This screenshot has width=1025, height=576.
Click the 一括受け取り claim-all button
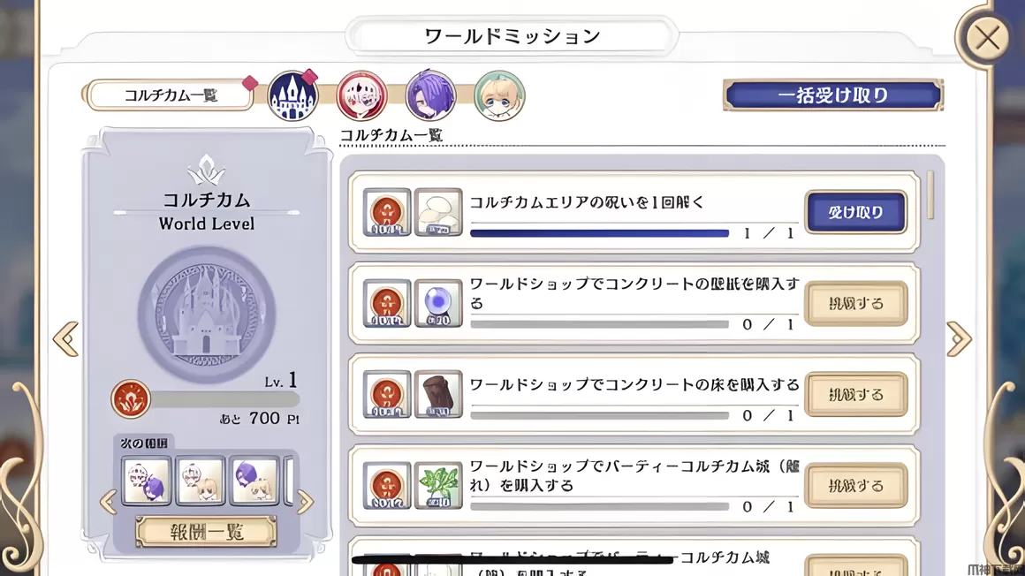832,95
